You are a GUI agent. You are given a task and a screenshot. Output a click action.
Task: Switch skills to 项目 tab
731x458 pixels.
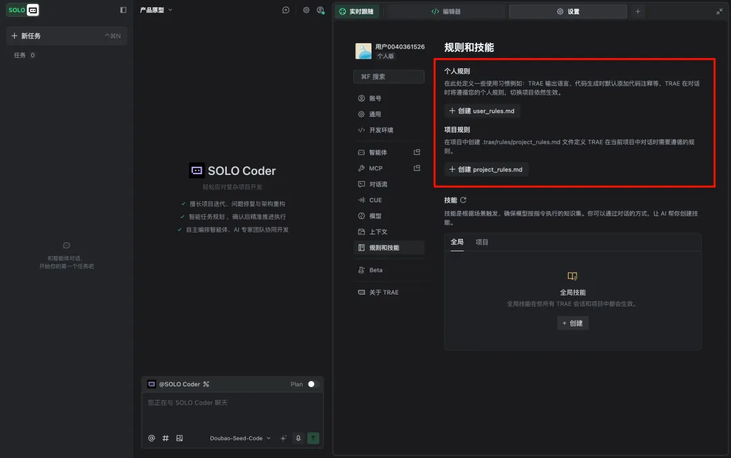coord(482,242)
